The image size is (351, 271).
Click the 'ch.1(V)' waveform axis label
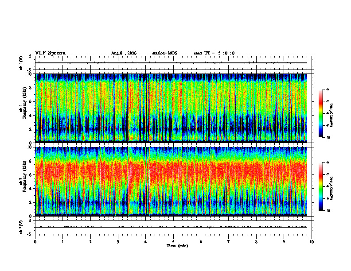[x=21, y=63]
